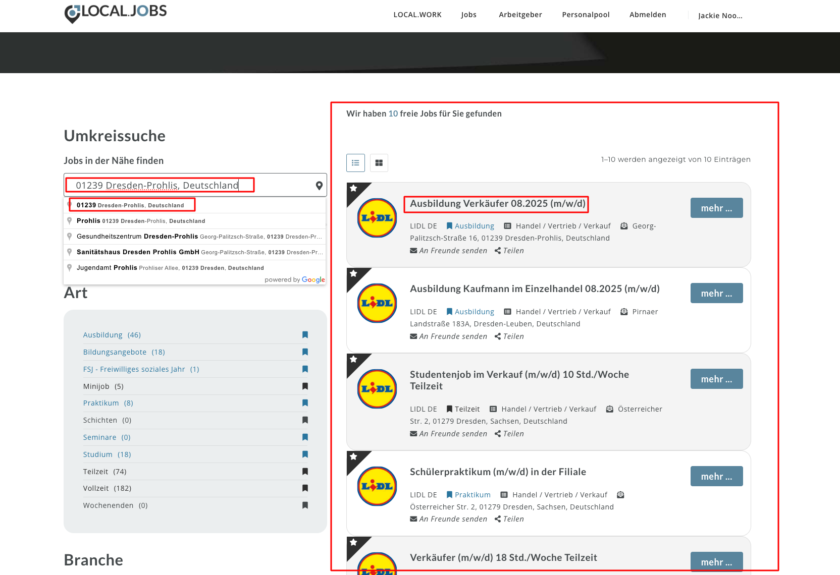Click Praktikum tag on Schülerpraktikum card
The width and height of the screenshot is (840, 575).
point(468,495)
